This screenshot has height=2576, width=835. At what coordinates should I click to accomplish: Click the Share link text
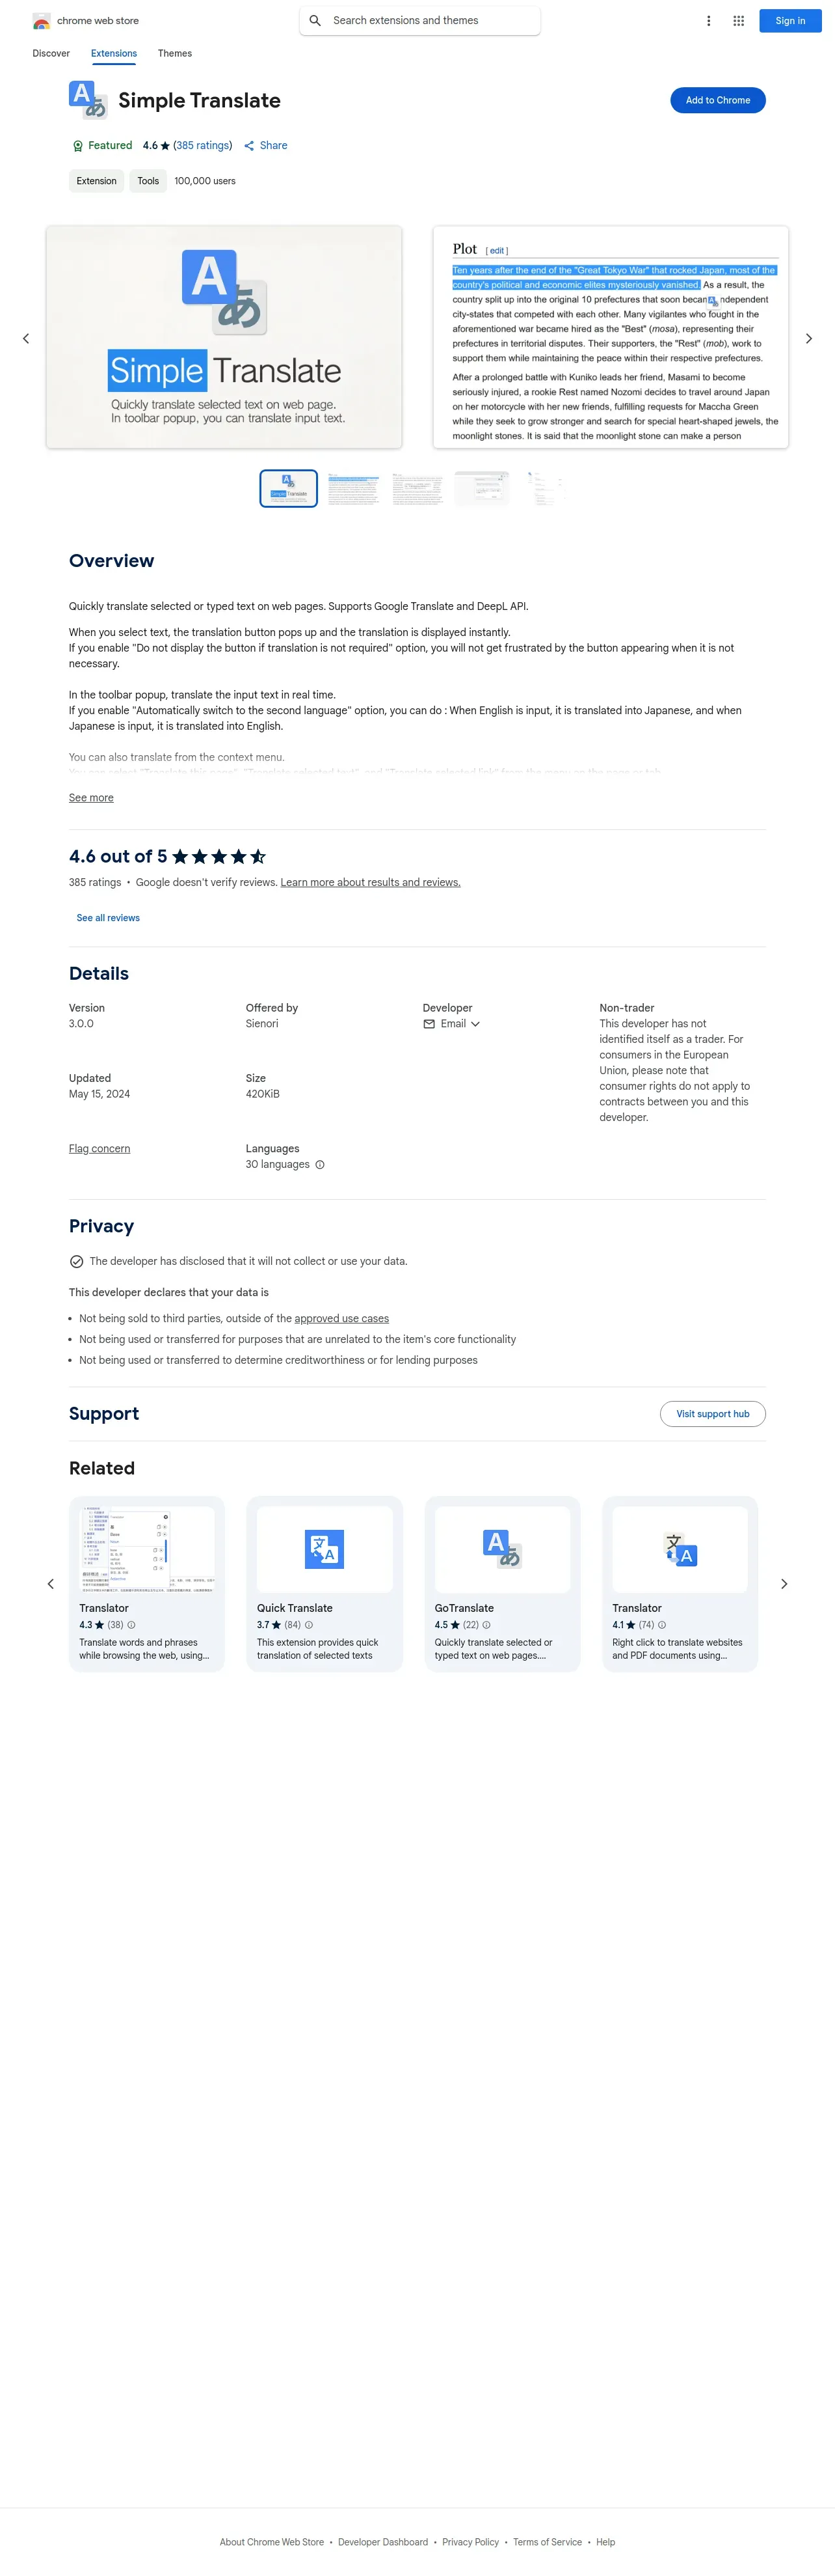pos(274,146)
